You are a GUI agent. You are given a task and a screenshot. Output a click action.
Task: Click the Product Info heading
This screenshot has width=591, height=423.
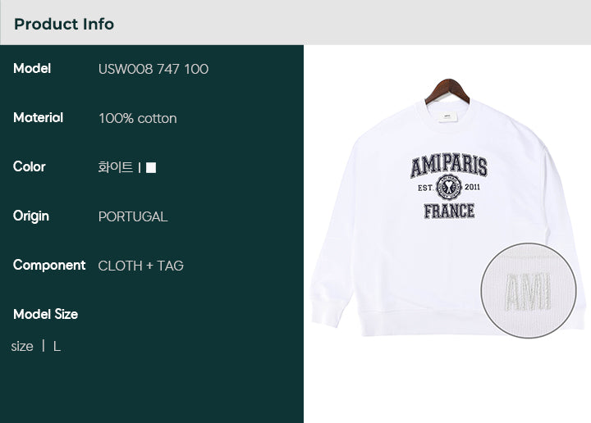64,24
